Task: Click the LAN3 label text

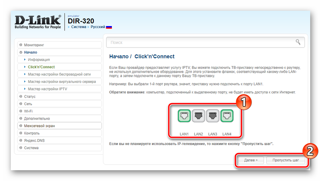Action: (x=213, y=134)
